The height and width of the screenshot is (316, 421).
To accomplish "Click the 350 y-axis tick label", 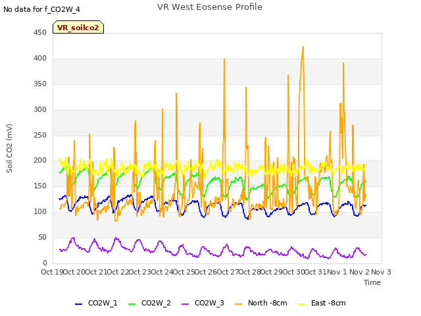I will tap(40, 84).
